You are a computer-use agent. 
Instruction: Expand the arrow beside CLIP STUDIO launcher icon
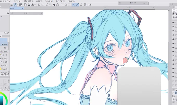[18, 5]
